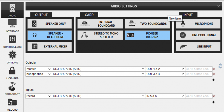
Task: Open the Licenses padlock icon
Action: (x=12, y=70)
